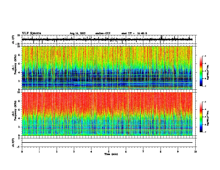Click the "8" kHz tick on ch.2 spectrogram
The width and height of the screenshot is (220, 170).
(19, 101)
